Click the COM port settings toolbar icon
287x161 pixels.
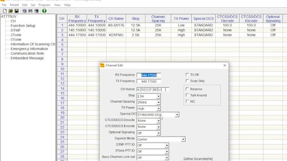pos(30,11)
